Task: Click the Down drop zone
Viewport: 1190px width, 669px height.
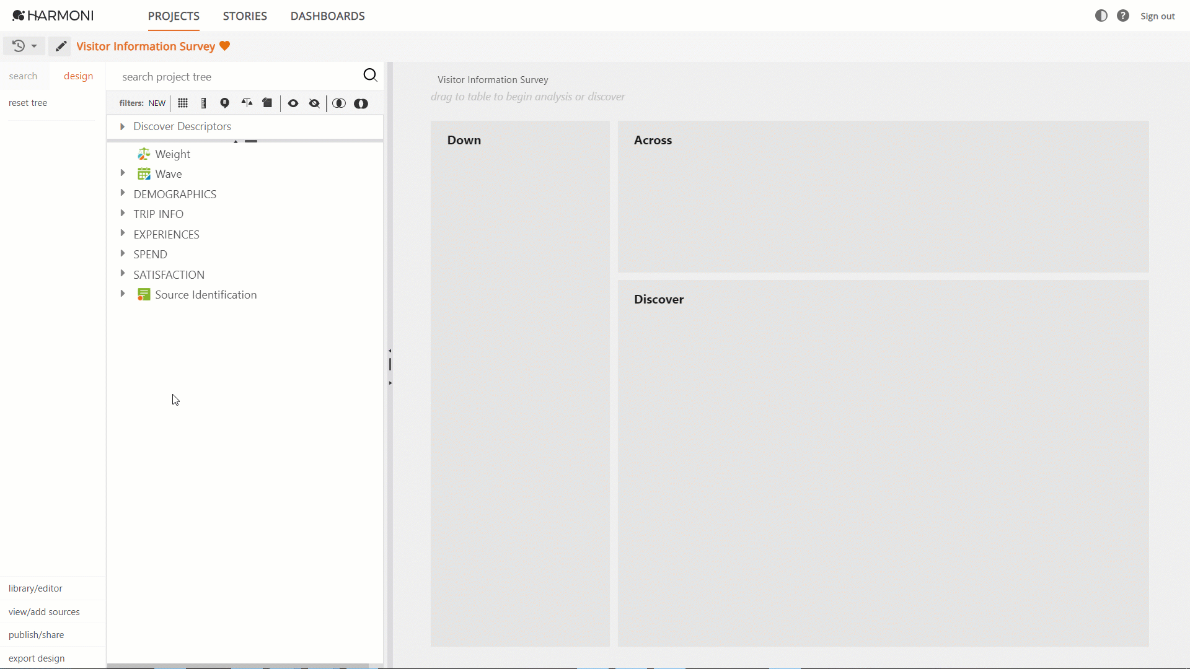Action: [x=520, y=384]
